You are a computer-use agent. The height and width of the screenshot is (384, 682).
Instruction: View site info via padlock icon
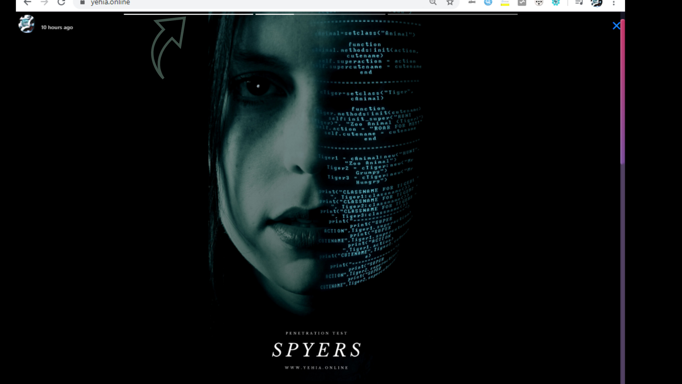coord(82,3)
